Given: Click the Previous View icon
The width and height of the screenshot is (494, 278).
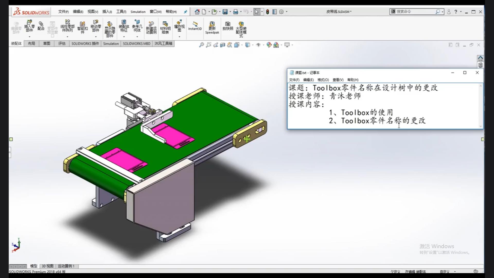Looking at the screenshot, I should [216, 45].
